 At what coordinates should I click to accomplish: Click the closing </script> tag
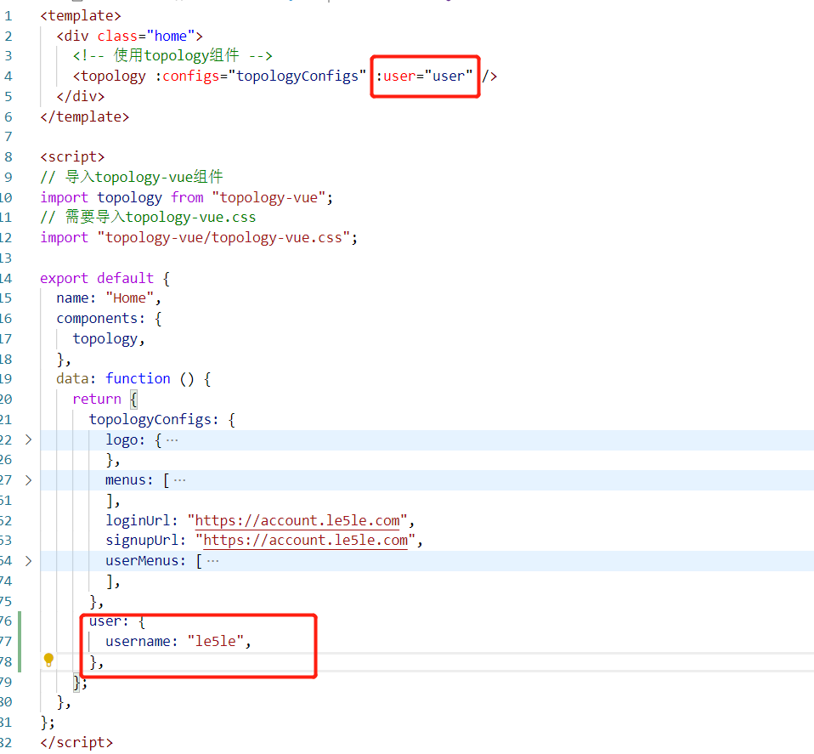pos(76,743)
